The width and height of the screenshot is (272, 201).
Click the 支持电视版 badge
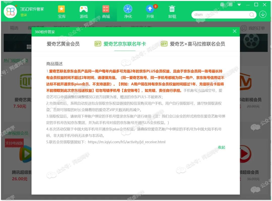click(14, 143)
